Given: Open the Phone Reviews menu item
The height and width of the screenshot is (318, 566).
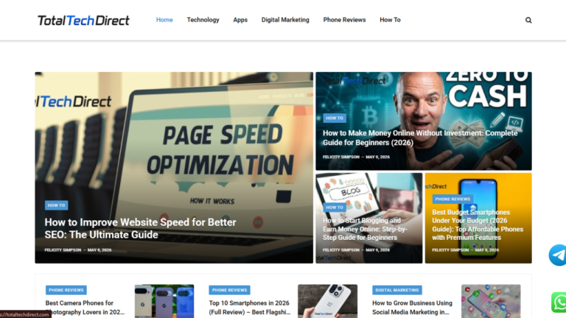Looking at the screenshot, I should 344,20.
